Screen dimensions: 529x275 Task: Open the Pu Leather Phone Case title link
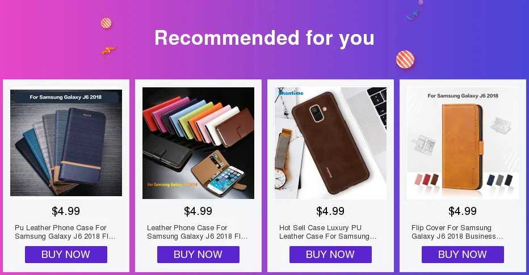point(65,232)
